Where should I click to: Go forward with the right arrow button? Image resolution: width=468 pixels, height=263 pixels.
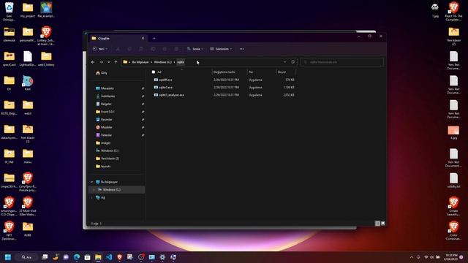point(101,62)
